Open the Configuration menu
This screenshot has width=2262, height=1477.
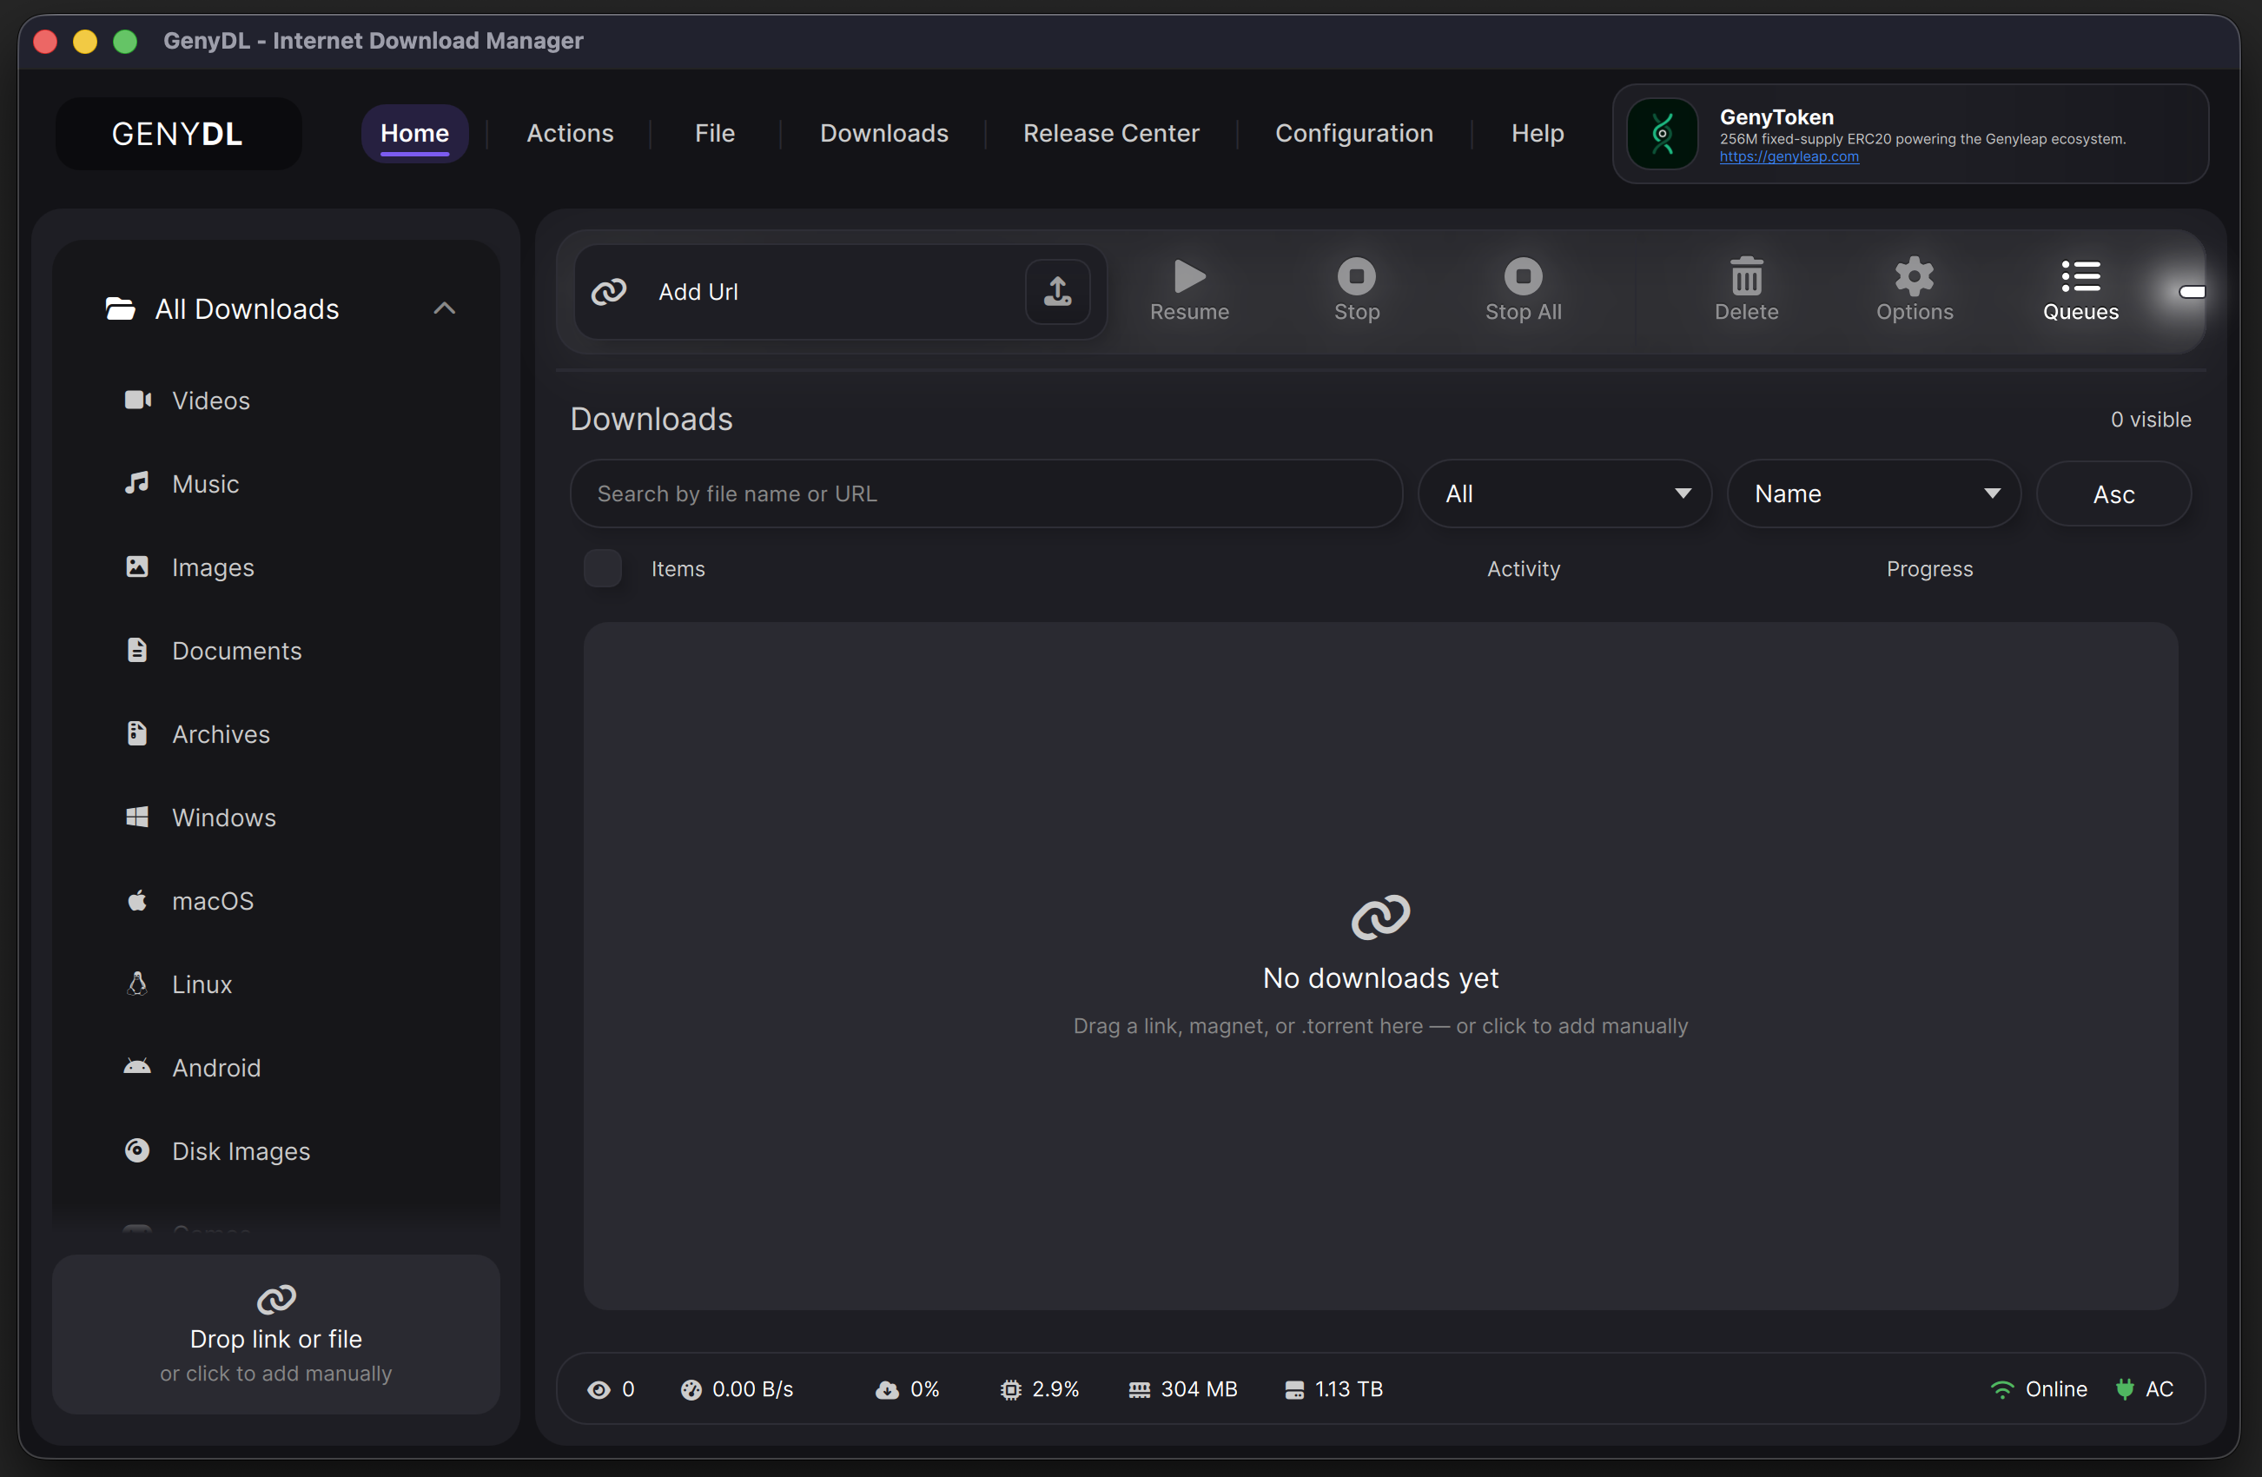[x=1353, y=133]
